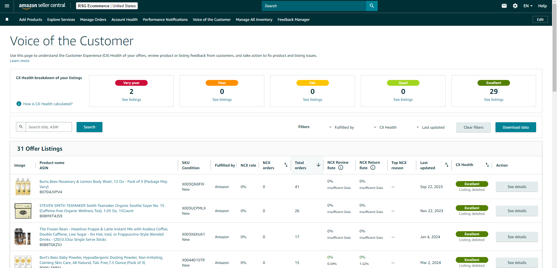Open Burts Bees Rosemary & Lemon Body Wash link
The image size is (557, 268).
coord(103,184)
